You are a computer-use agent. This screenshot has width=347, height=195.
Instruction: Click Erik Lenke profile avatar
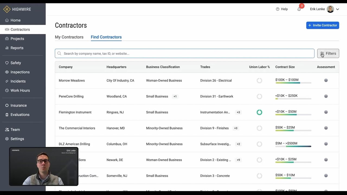tap(330, 9)
